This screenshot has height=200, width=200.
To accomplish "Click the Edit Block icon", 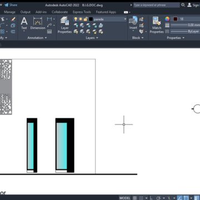I will [142, 26].
